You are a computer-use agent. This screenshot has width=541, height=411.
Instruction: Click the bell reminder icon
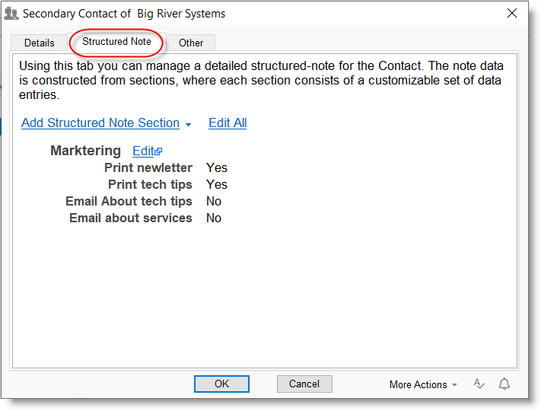[504, 384]
